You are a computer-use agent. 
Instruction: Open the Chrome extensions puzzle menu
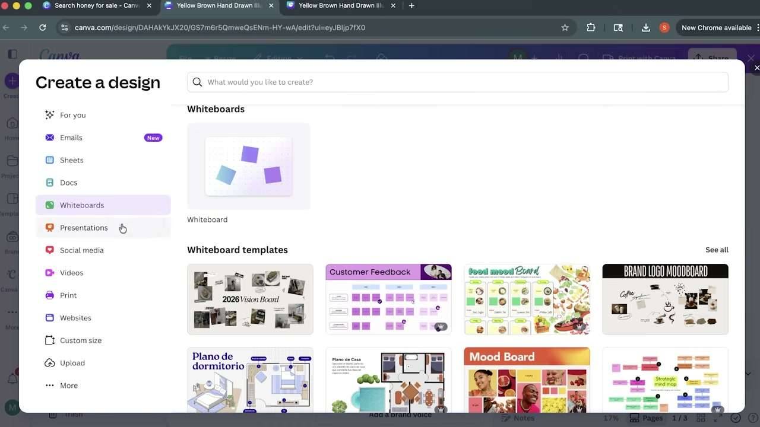click(x=591, y=27)
